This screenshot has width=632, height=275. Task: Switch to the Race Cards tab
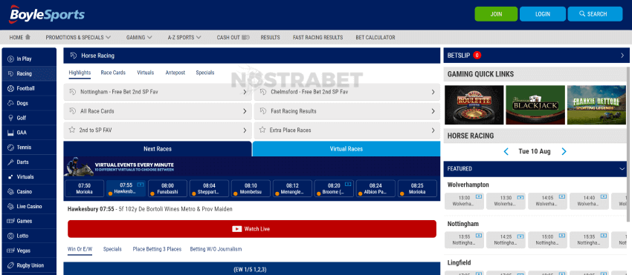point(113,73)
